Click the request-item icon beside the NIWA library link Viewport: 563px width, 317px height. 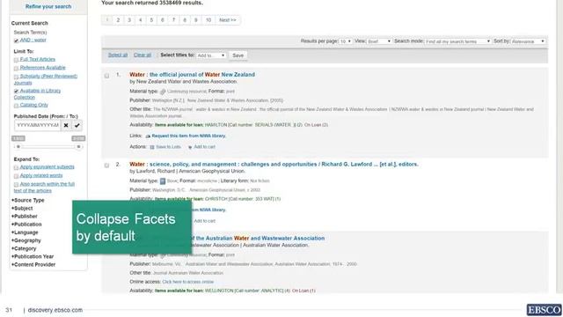(148, 136)
